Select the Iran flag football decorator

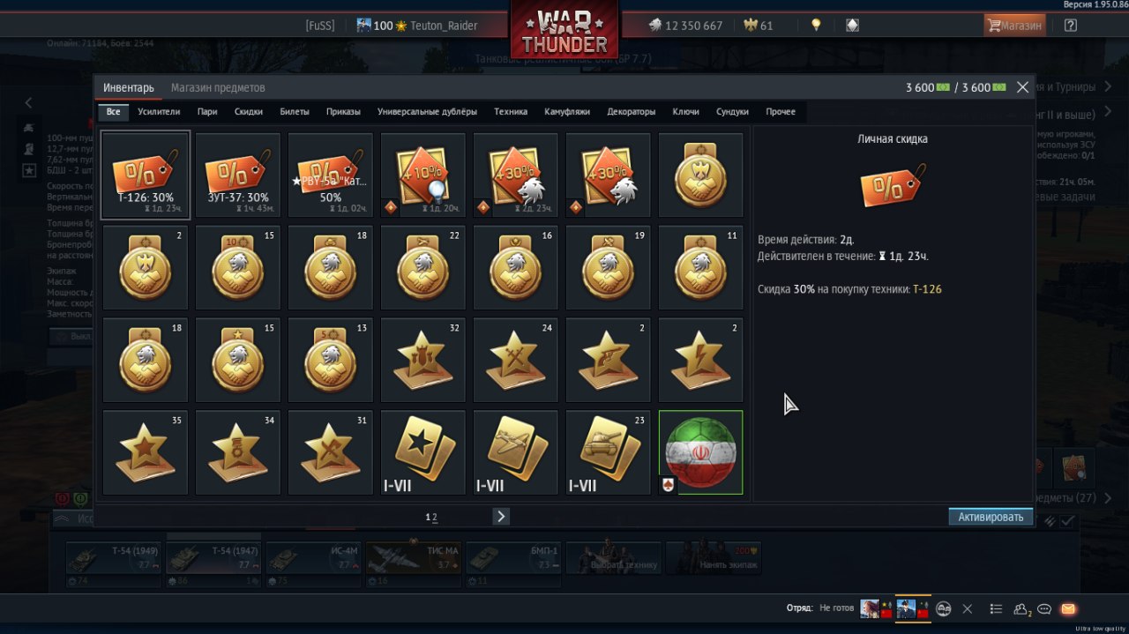(701, 452)
